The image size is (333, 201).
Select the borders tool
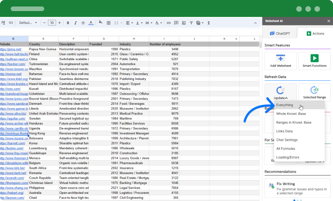click(109, 23)
